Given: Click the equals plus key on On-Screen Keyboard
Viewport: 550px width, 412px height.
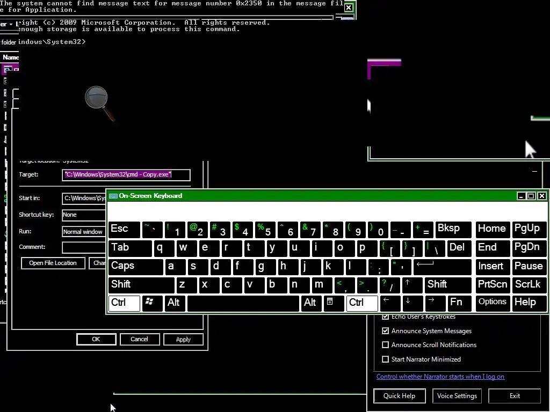Looking at the screenshot, I should coord(423,230).
